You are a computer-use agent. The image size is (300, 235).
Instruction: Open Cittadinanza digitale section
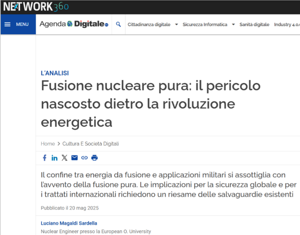click(149, 25)
